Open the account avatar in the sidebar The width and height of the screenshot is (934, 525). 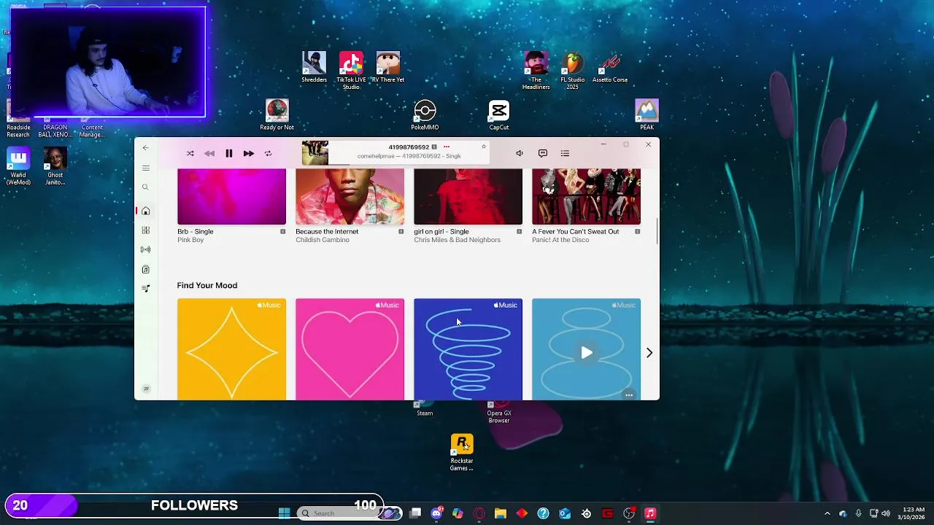146,389
